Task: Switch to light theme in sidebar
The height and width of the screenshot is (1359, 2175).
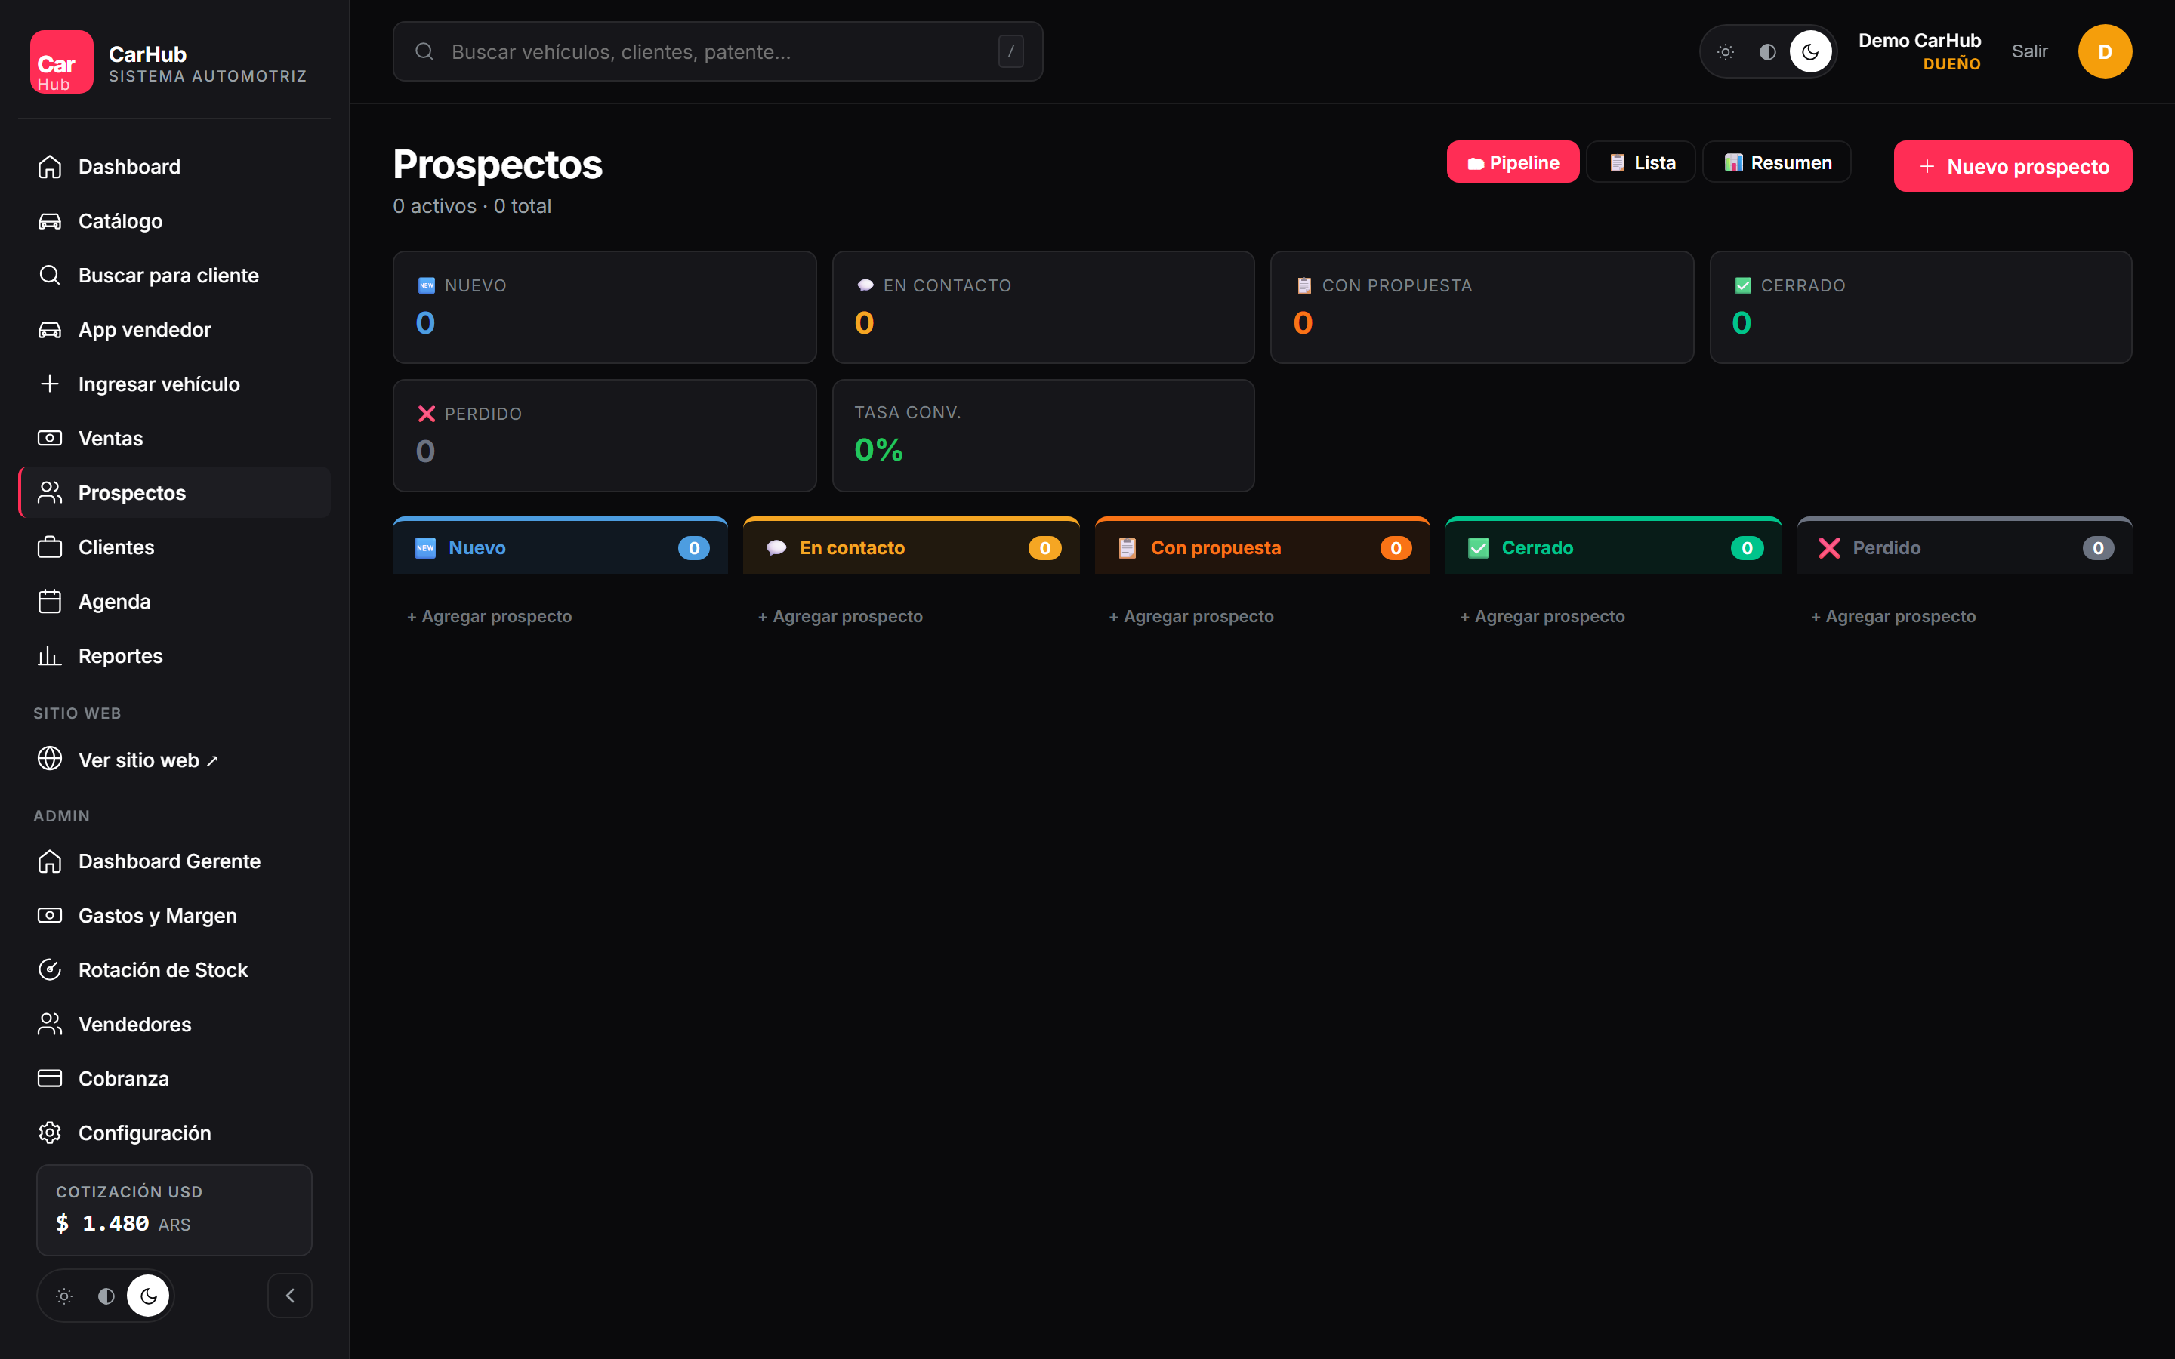Action: click(x=63, y=1296)
